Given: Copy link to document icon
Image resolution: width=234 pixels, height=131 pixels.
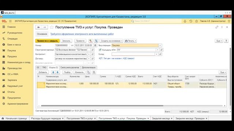Looking at the screenshot, I should [x=217, y=27].
